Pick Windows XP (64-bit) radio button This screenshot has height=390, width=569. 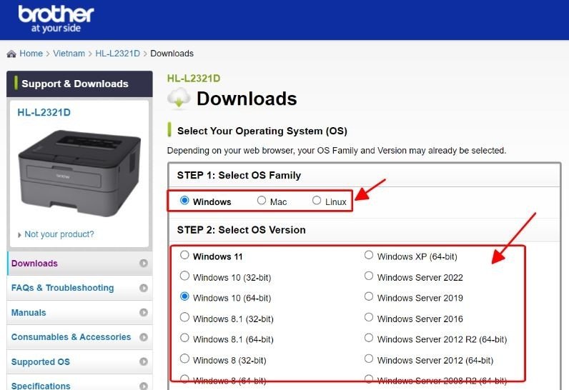pos(369,256)
